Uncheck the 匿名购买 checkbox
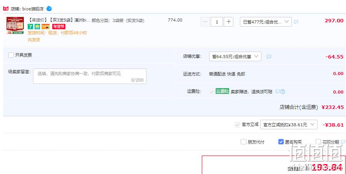 [x=281, y=142]
